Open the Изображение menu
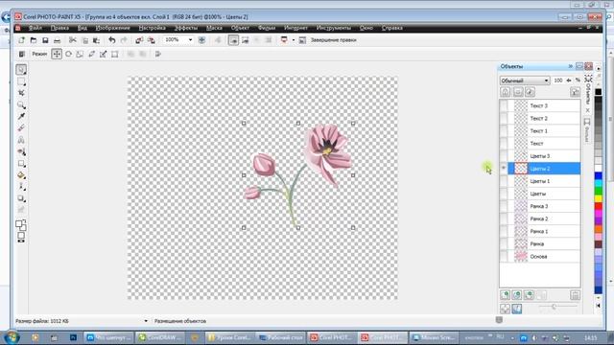Viewport: 614px width, 345px height. point(113,28)
